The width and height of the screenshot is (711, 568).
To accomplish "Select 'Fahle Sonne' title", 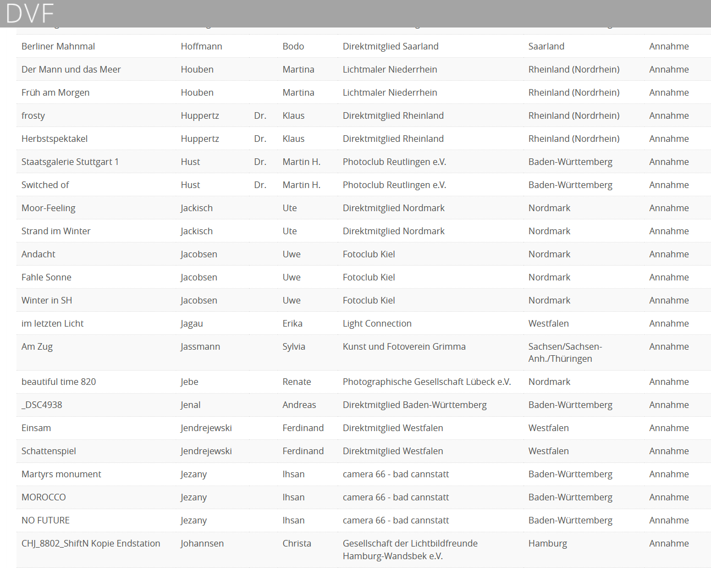I will [x=46, y=277].
